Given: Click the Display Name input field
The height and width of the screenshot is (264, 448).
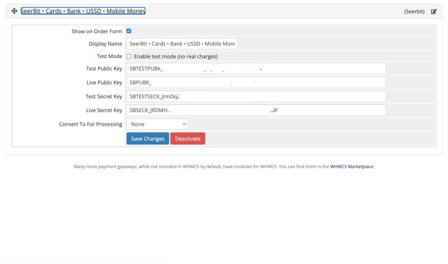Looking at the screenshot, I should 182,44.
